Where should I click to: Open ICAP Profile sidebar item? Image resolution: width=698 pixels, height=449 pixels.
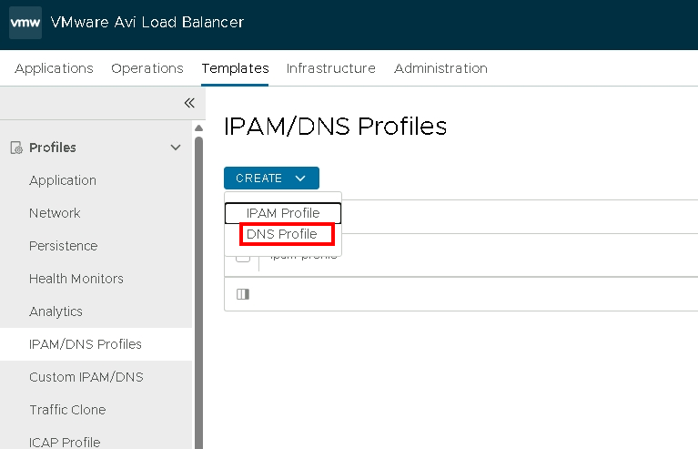[x=65, y=442]
